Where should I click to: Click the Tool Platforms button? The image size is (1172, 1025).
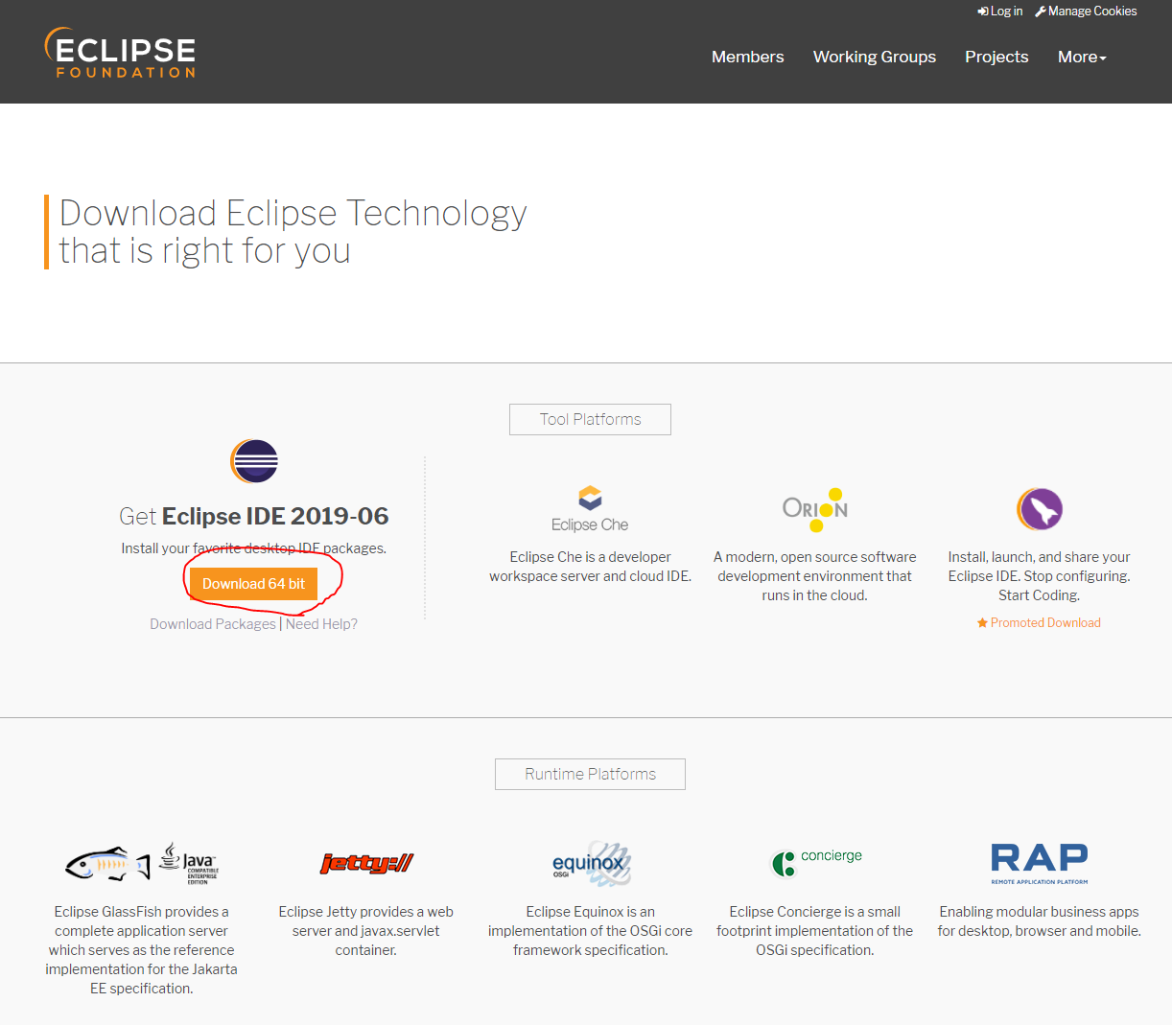pos(590,419)
